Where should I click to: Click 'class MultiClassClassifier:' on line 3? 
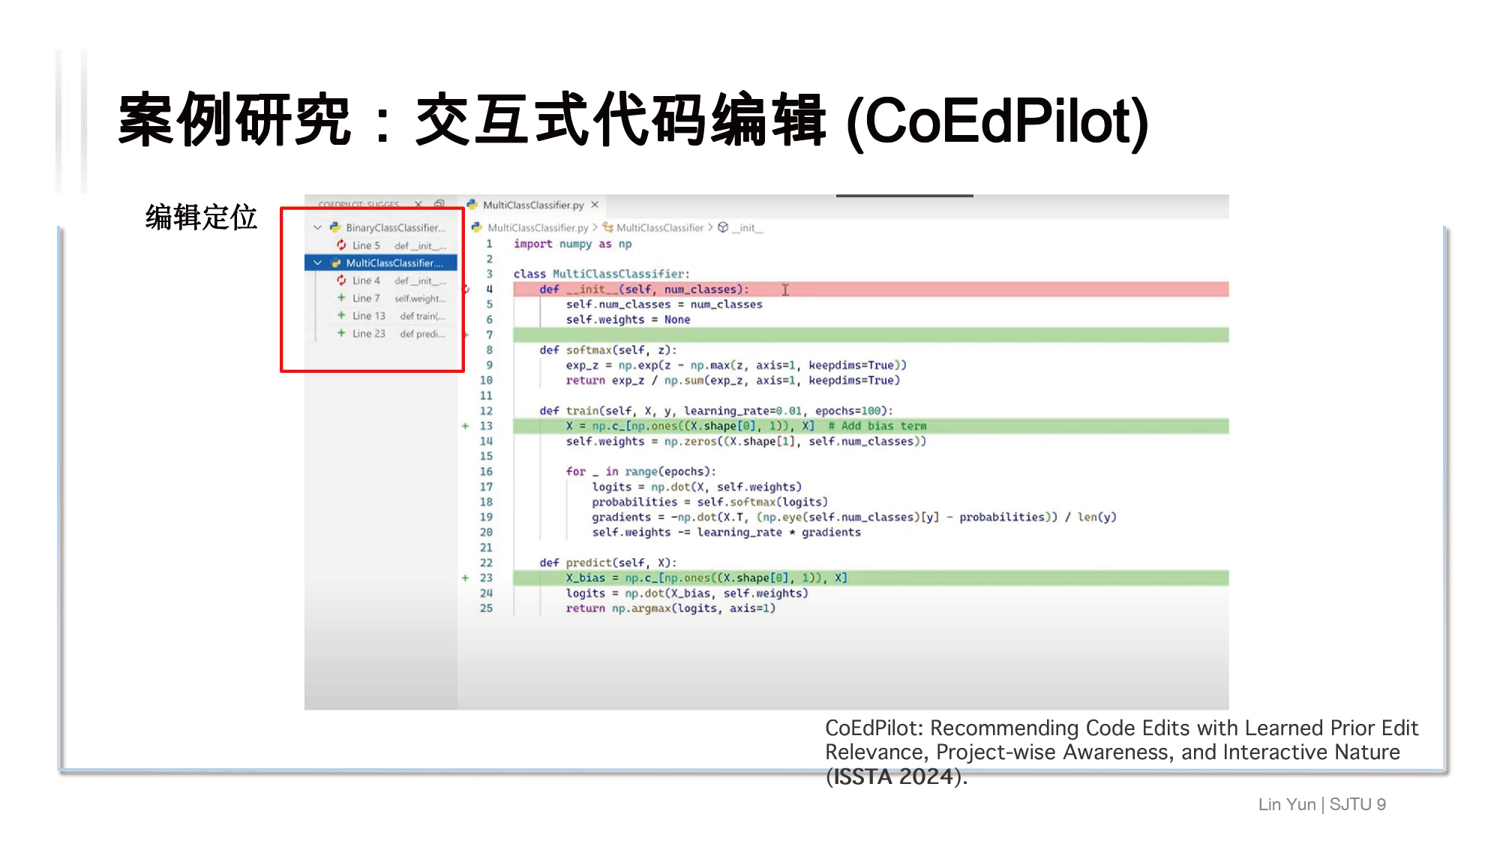tap(601, 274)
